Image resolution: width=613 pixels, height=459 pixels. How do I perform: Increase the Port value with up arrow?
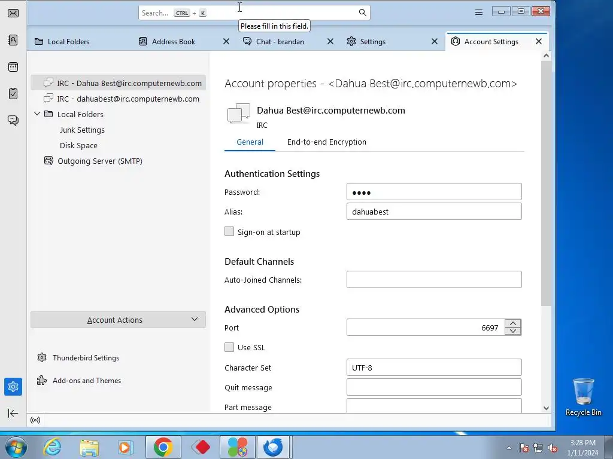513,323
